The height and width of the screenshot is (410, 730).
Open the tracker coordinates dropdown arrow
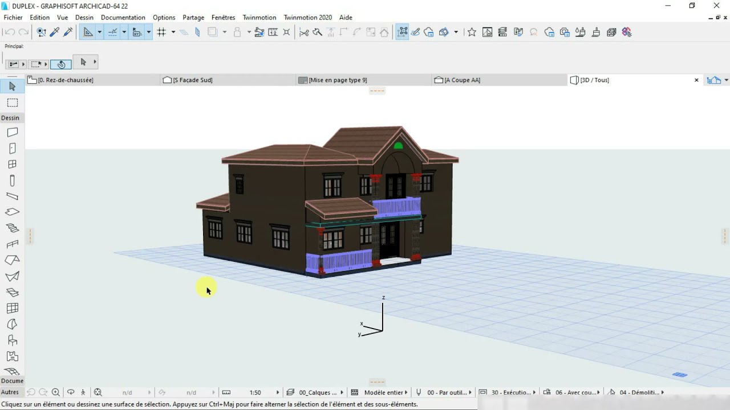148,32
